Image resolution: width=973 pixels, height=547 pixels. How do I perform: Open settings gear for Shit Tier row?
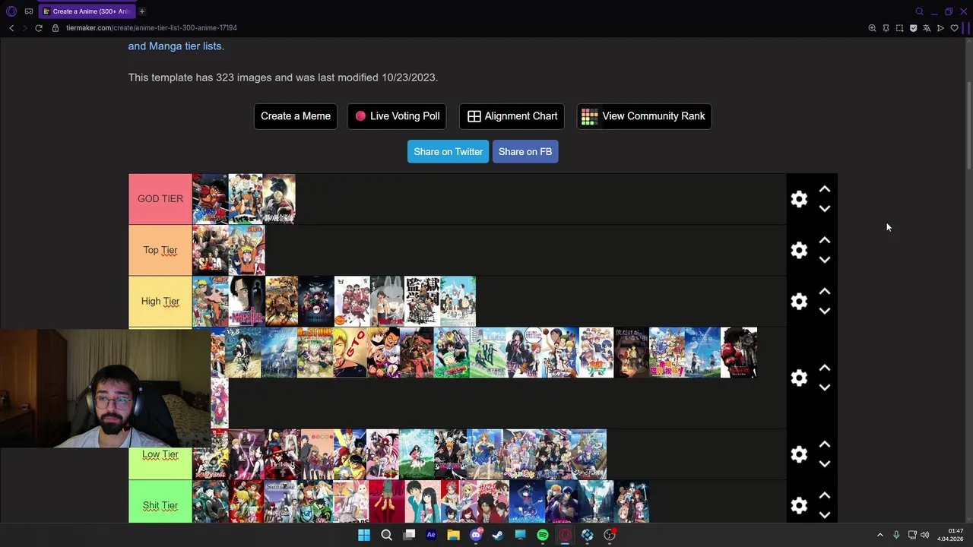(799, 505)
